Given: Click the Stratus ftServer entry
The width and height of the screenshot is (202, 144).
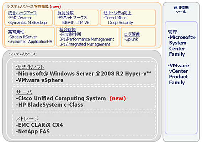Looking at the screenshot, I should click(22, 37).
